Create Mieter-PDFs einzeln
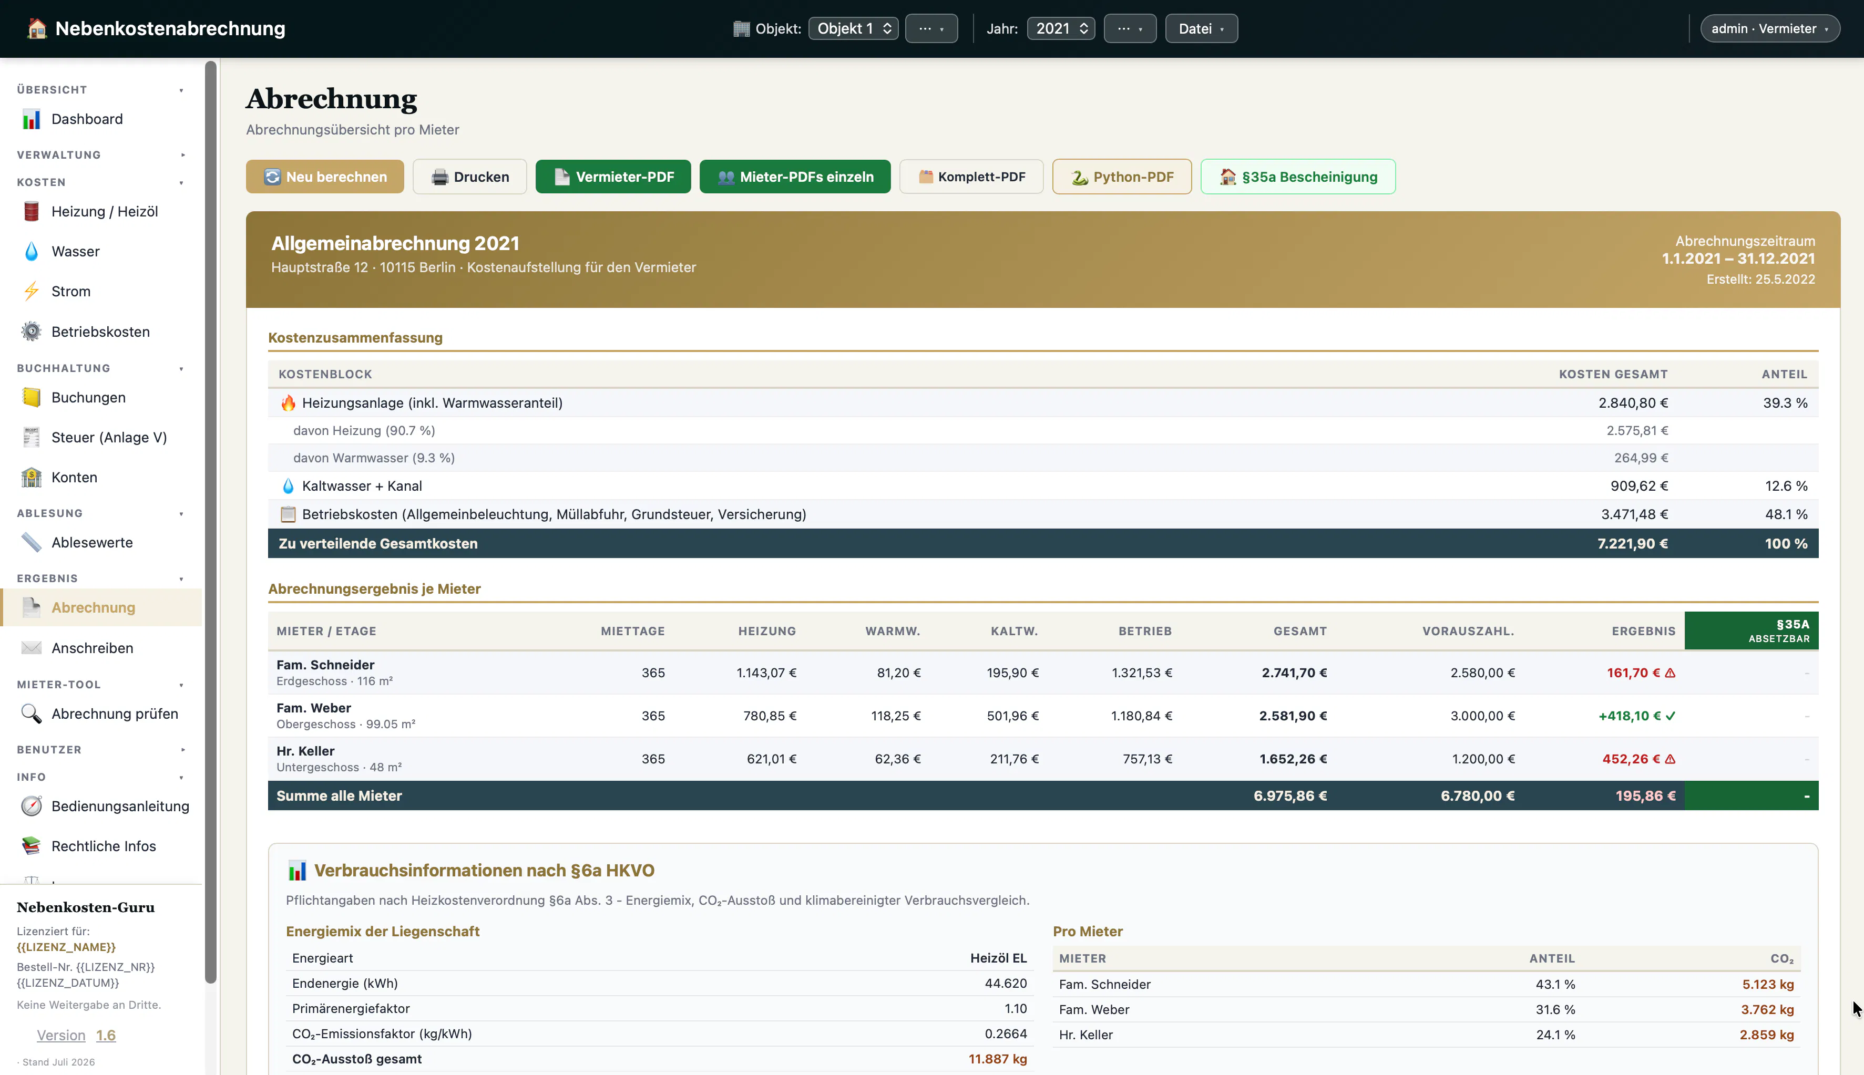The image size is (1864, 1075). coord(795,177)
